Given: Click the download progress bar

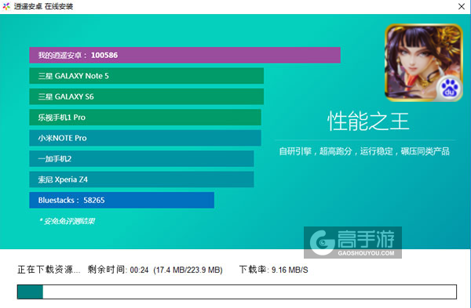Looking at the screenshot, I should pos(237,292).
